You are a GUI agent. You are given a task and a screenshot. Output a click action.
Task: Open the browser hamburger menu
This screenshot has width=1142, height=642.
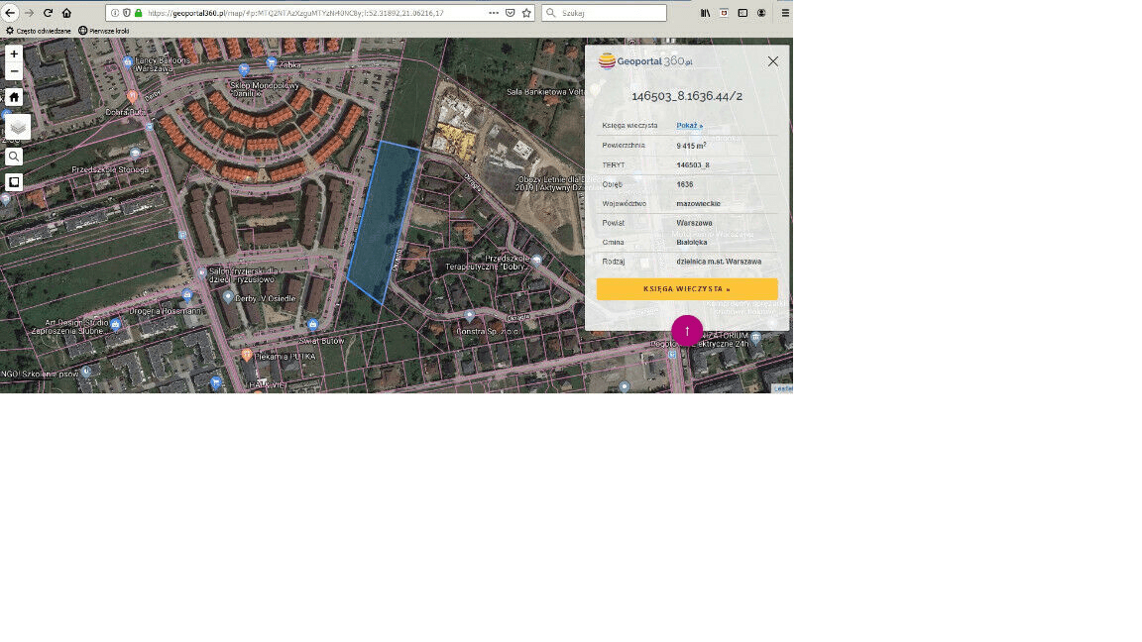point(785,12)
